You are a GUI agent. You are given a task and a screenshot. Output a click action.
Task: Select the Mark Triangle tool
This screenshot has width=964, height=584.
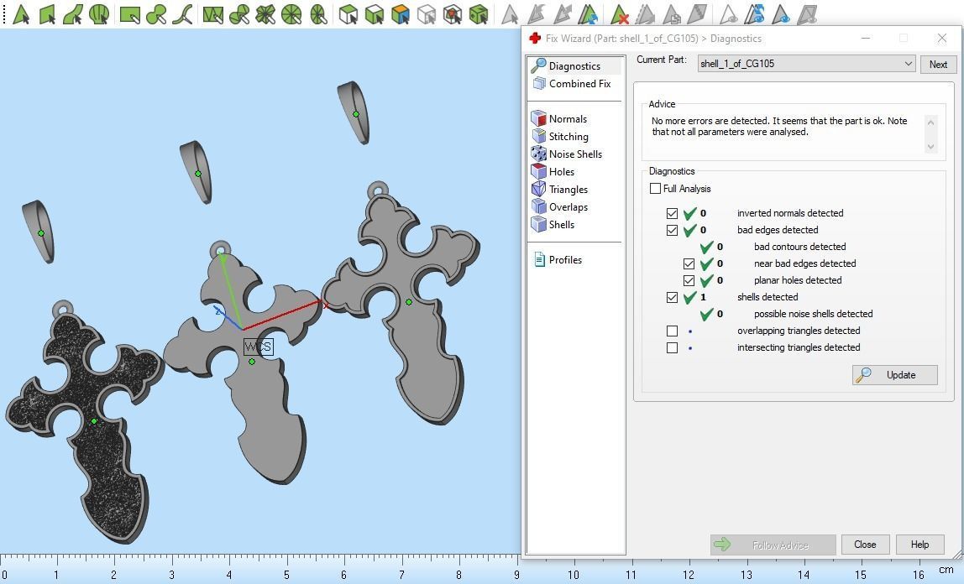[21, 14]
